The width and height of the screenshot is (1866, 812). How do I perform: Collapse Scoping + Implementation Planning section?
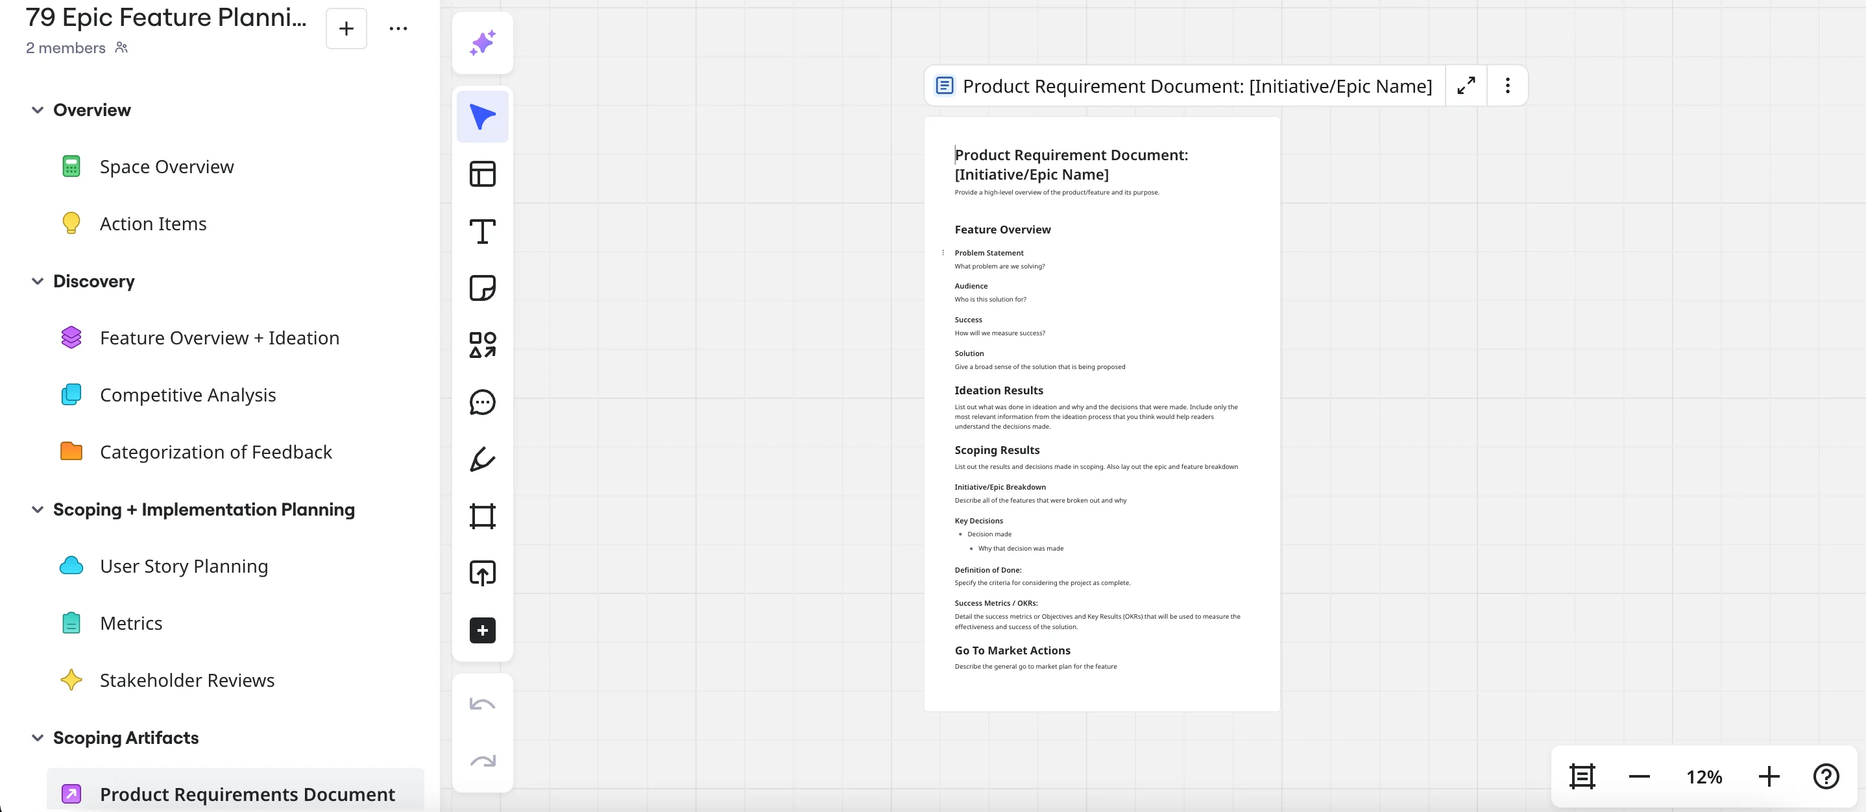coord(38,509)
